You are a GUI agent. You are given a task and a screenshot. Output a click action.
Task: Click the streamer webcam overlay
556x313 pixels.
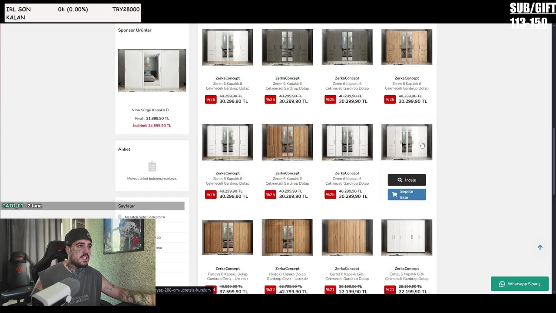point(78,262)
